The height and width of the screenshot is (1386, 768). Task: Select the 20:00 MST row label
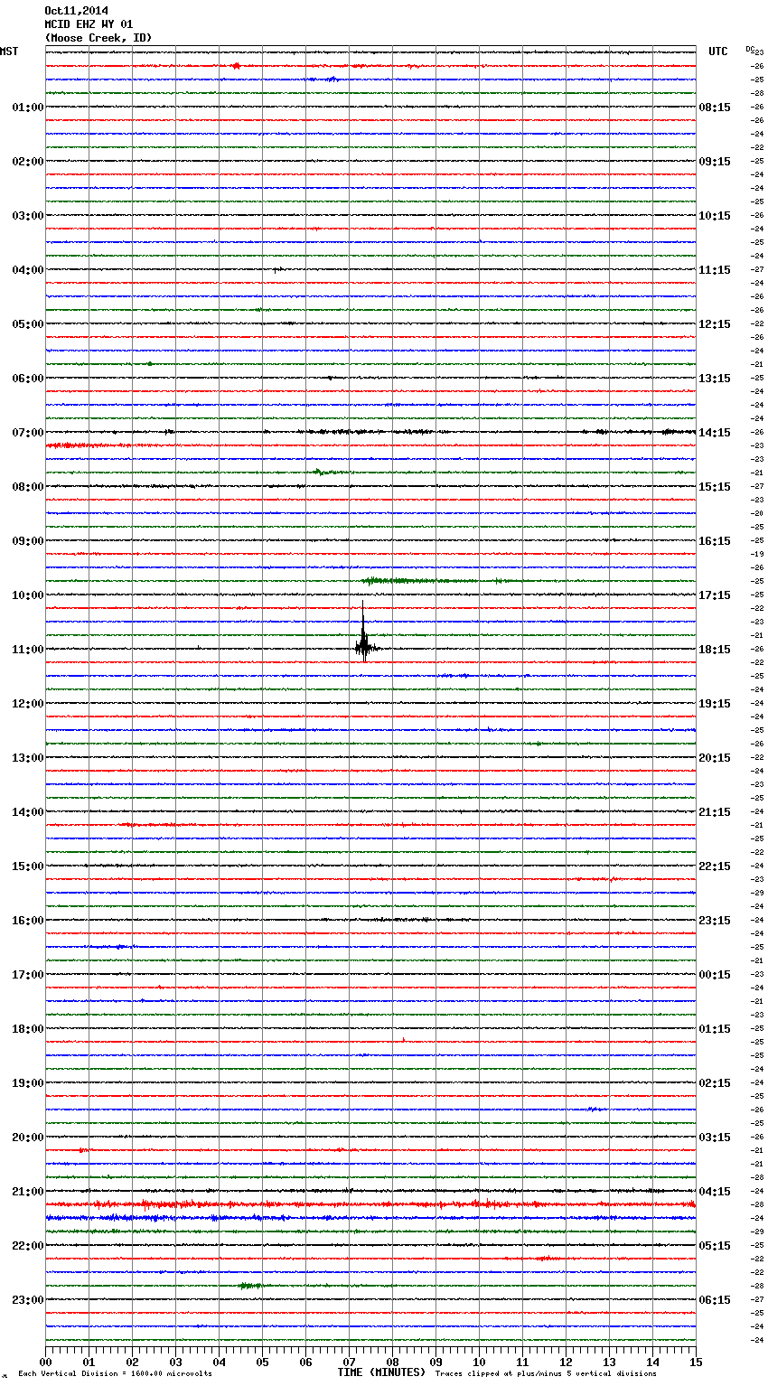[27, 1138]
